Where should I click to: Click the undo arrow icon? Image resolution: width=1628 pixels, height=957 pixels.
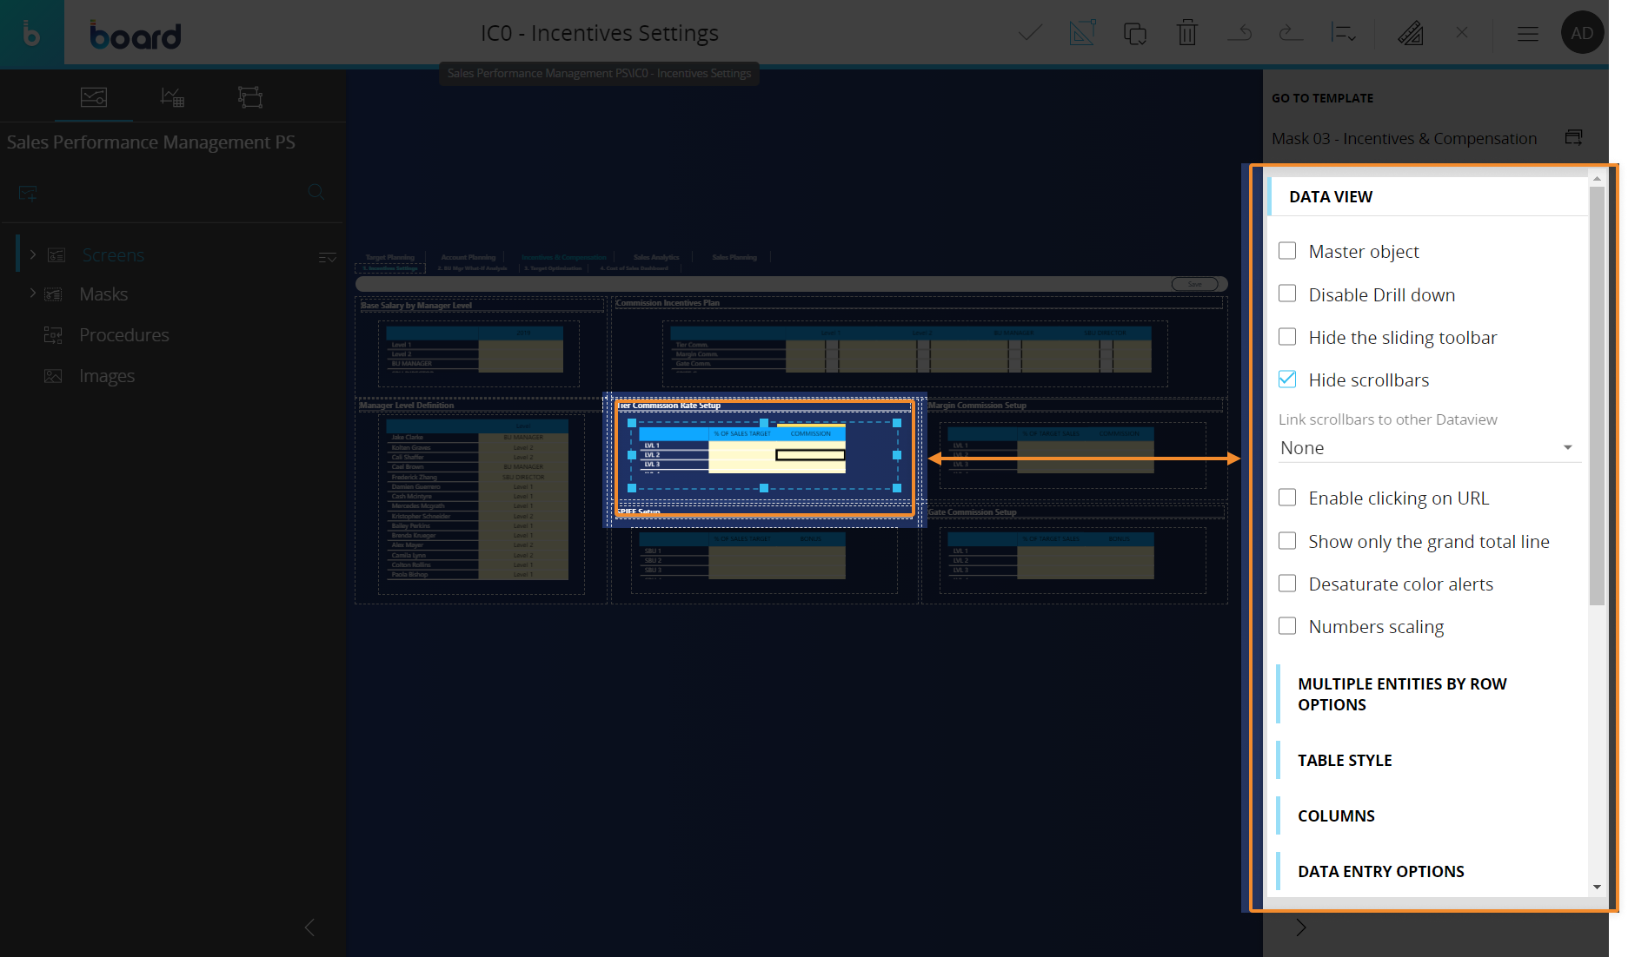coord(1239,33)
